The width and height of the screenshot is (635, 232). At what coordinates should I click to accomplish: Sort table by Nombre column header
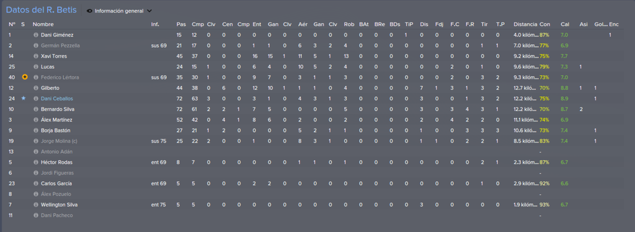[x=43, y=24]
